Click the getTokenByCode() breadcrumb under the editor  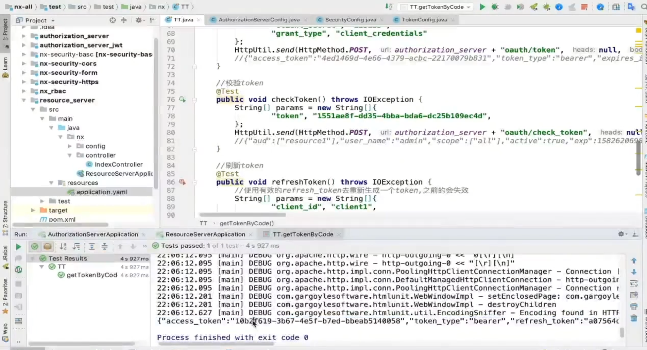tap(246, 223)
